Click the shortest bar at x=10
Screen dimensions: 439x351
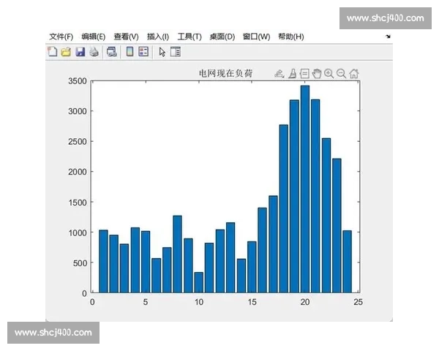click(x=199, y=282)
